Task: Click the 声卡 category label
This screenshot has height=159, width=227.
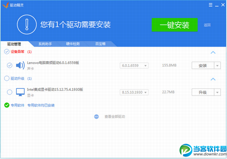Action: (x=30, y=68)
